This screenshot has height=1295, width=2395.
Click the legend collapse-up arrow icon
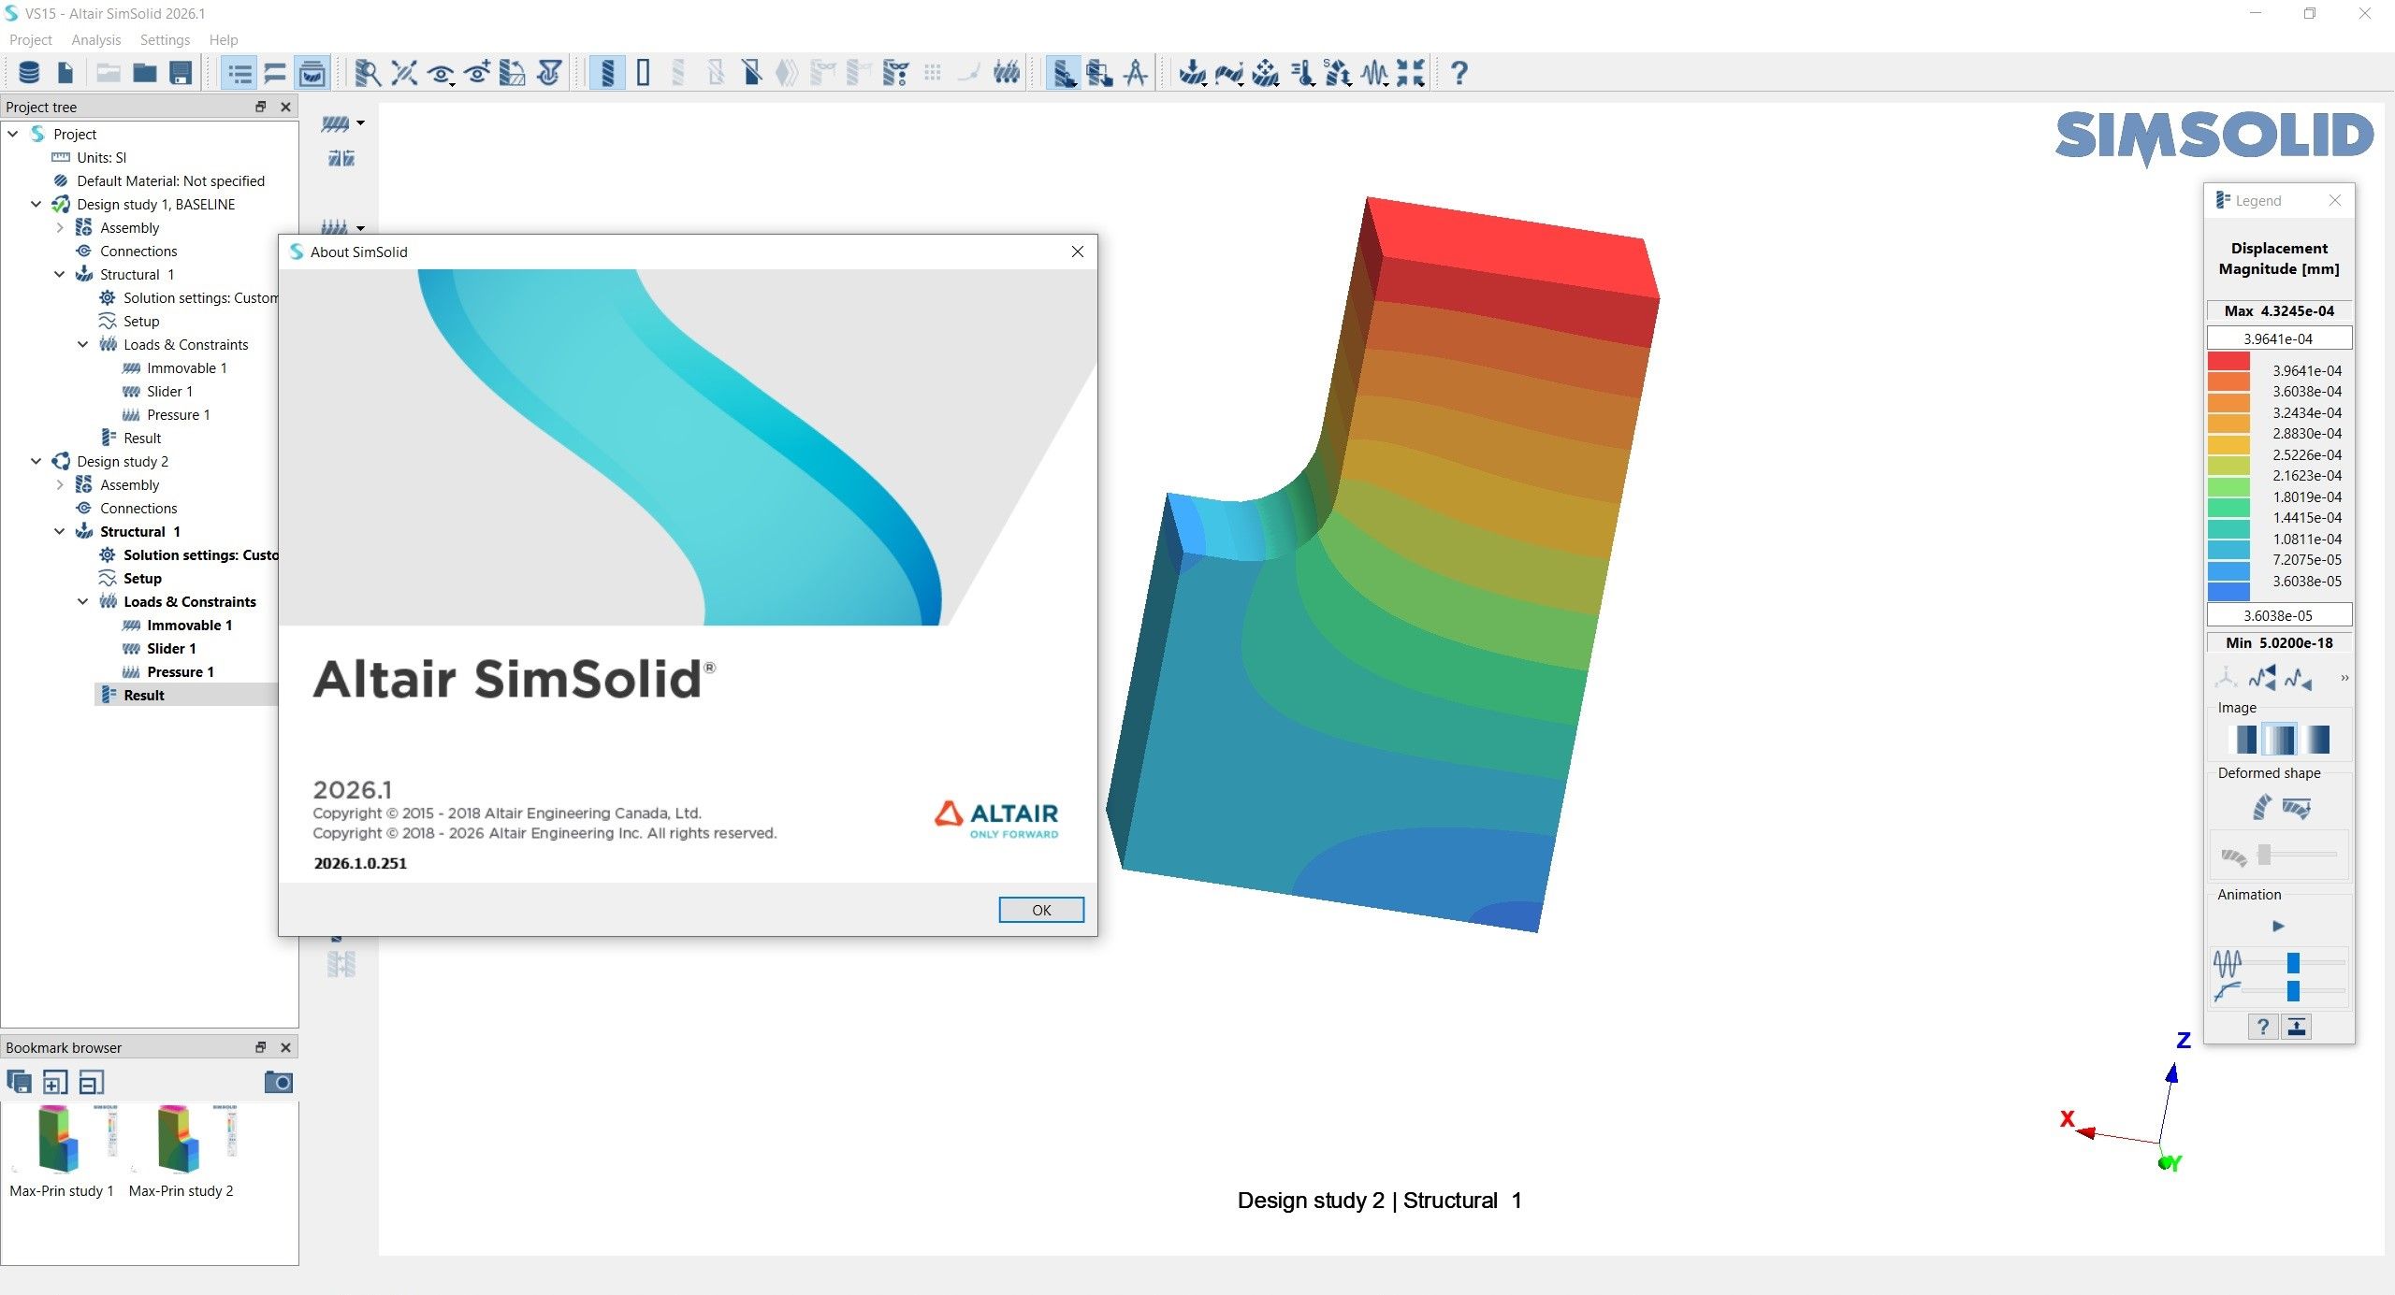tap(2296, 1027)
